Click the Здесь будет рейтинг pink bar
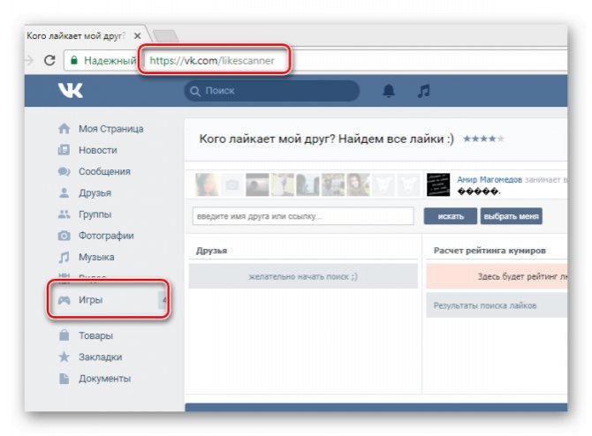The width and height of the screenshot is (592, 436). pyautogui.click(x=497, y=276)
